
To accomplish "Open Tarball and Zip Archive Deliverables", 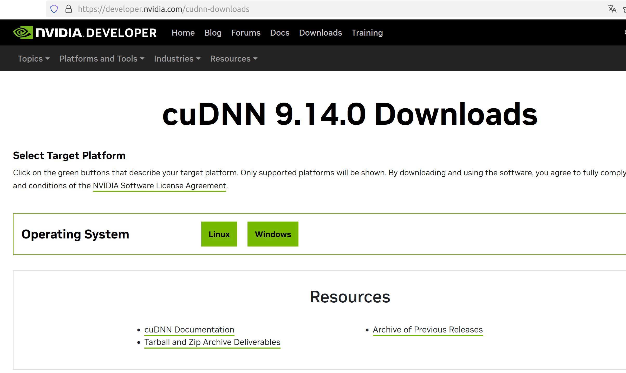I will [x=212, y=342].
